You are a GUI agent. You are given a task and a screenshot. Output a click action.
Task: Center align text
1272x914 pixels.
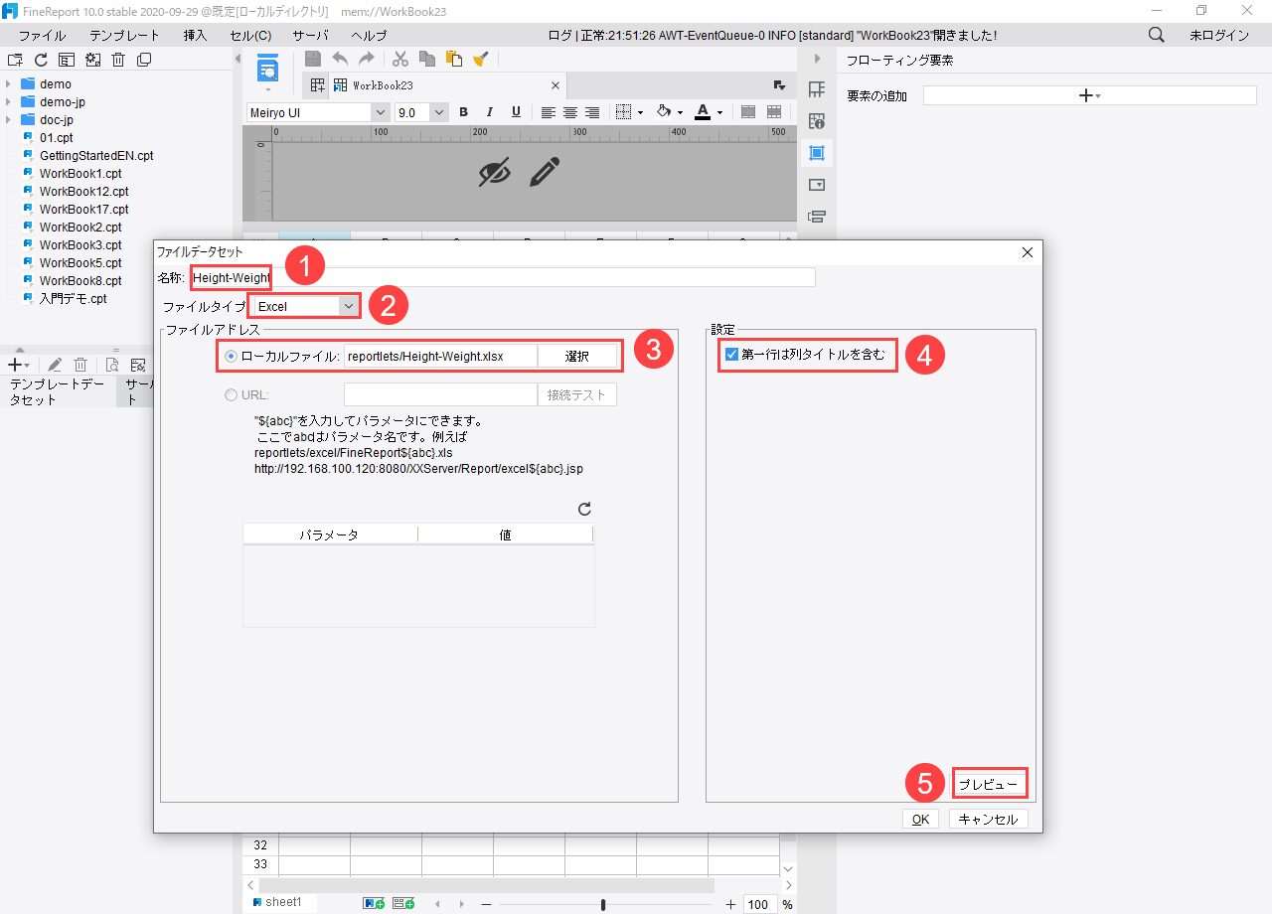click(570, 112)
